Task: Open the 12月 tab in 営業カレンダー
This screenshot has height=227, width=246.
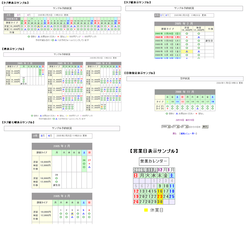Action: click(x=162, y=170)
